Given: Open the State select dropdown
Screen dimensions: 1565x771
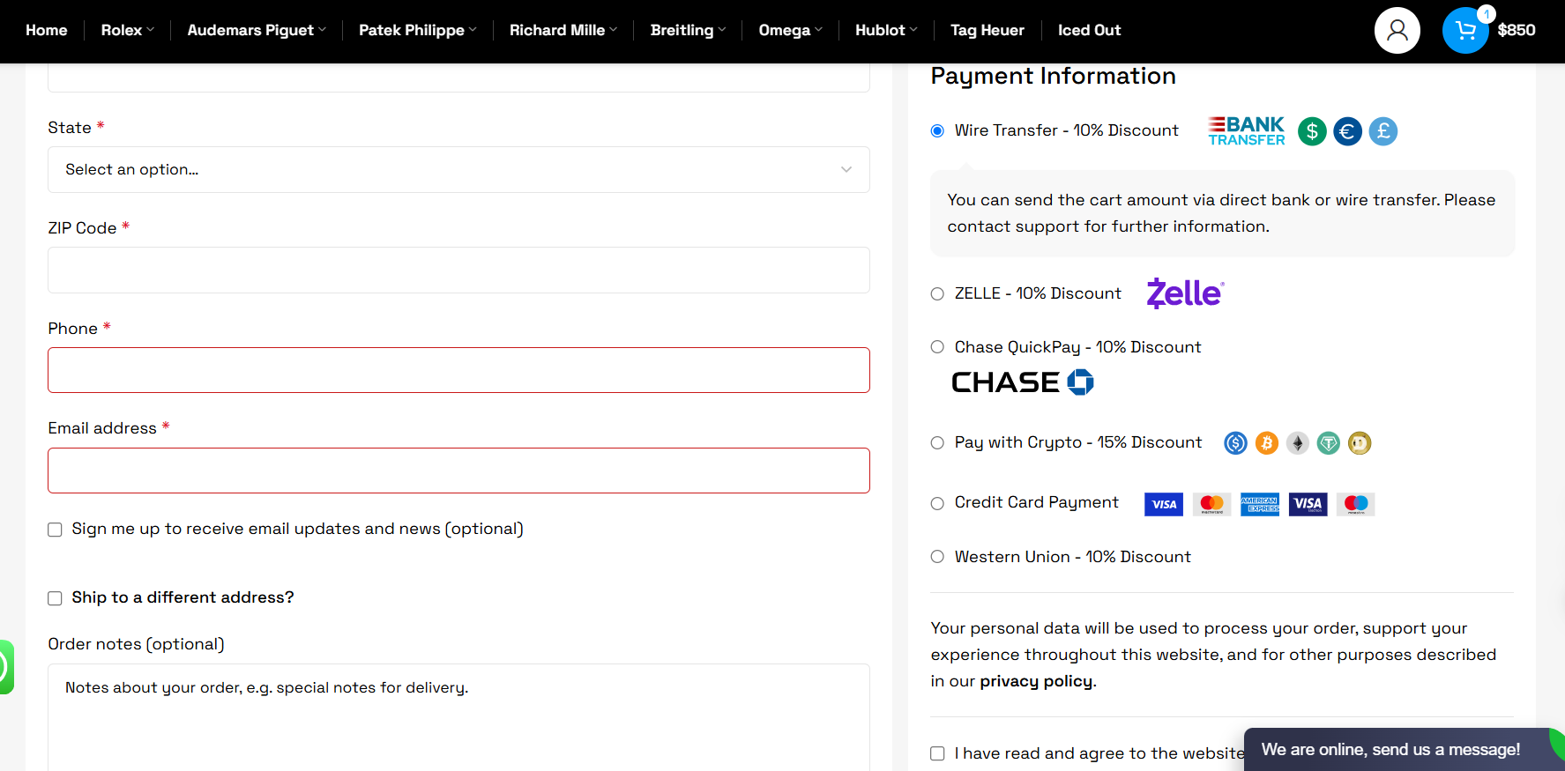Looking at the screenshot, I should (458, 169).
